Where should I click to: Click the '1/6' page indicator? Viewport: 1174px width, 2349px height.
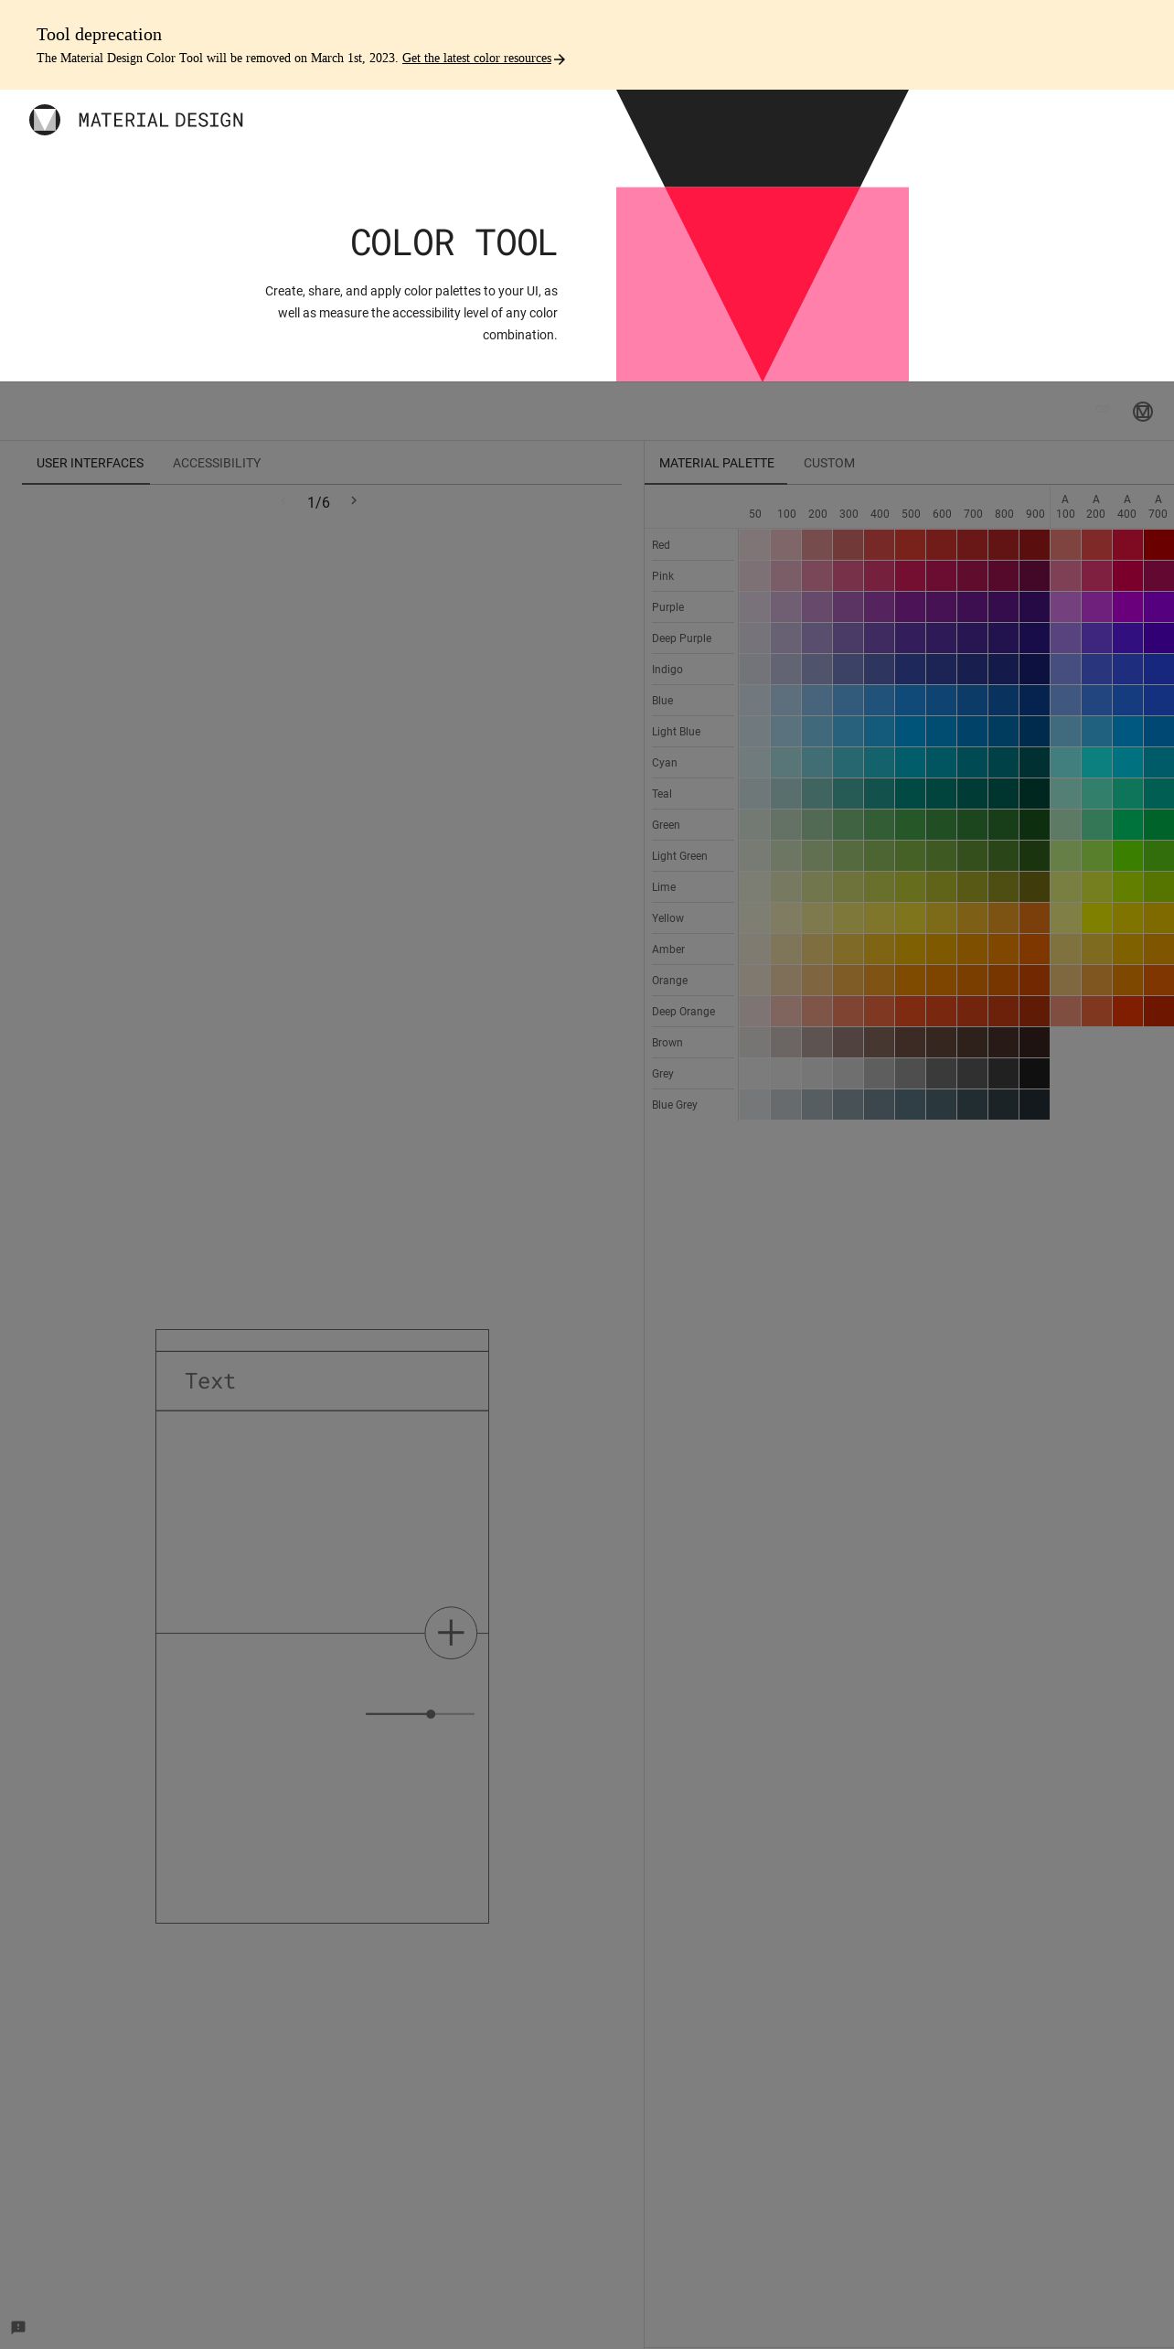(x=318, y=502)
